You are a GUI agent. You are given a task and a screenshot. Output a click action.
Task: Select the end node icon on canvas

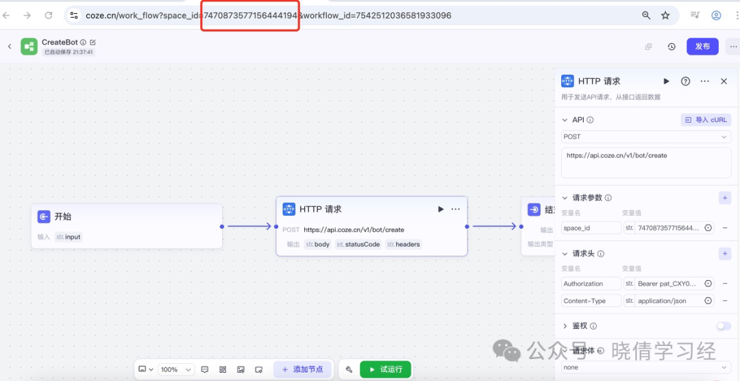[x=534, y=210]
